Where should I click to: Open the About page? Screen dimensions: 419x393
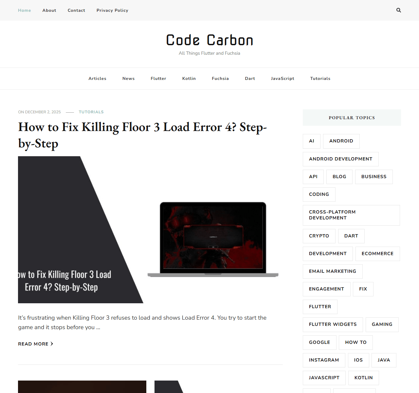coord(49,10)
